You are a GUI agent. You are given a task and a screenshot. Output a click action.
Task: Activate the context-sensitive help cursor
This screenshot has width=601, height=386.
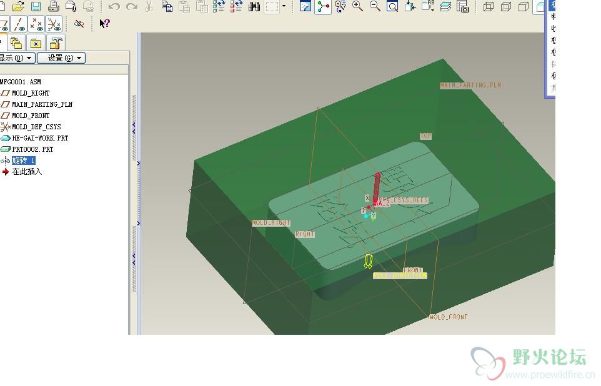pyautogui.click(x=104, y=24)
